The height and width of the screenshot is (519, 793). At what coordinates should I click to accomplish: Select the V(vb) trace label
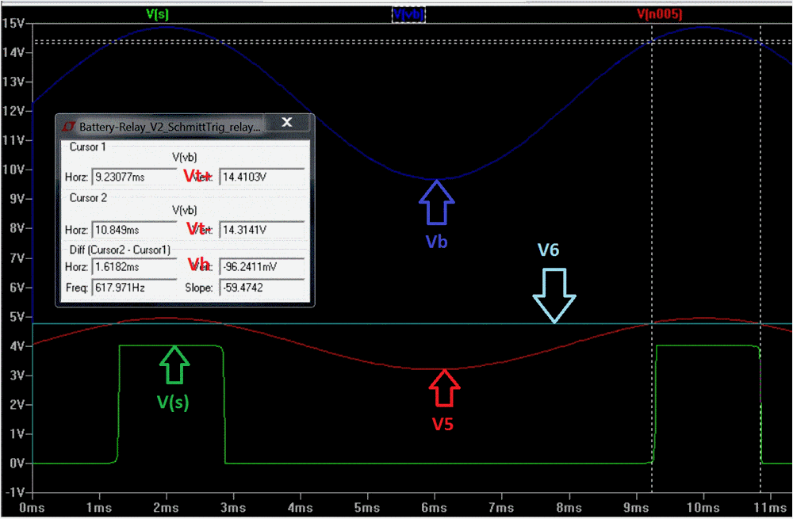coord(408,13)
